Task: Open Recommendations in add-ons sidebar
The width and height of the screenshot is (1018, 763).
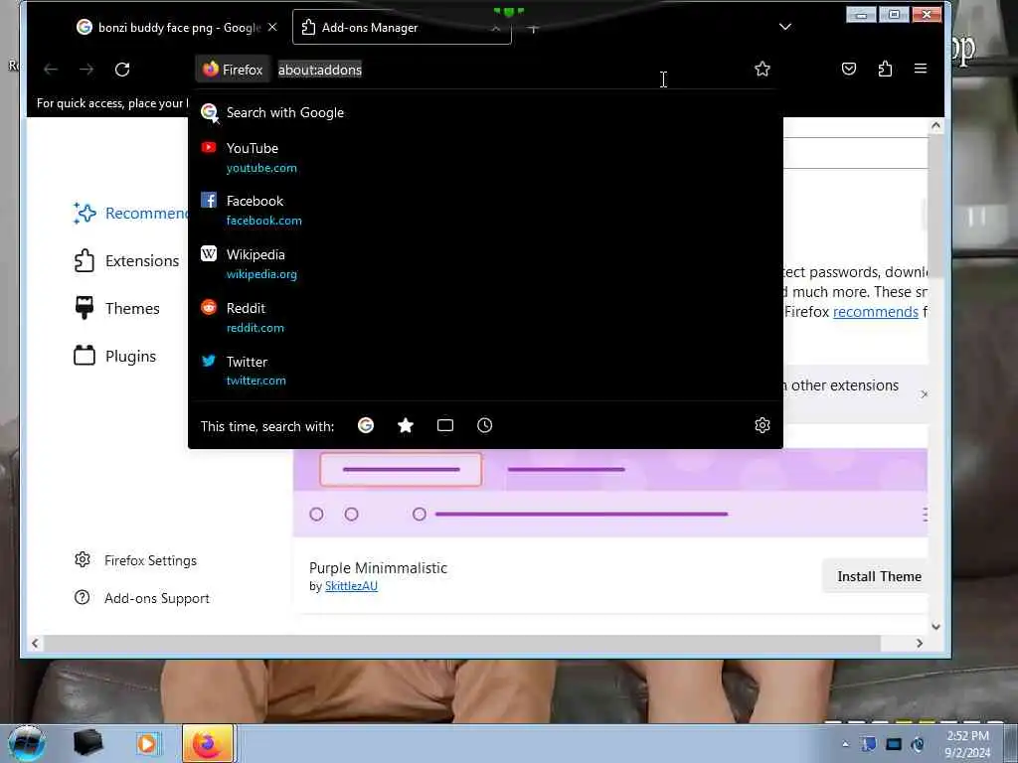Action: [x=130, y=213]
